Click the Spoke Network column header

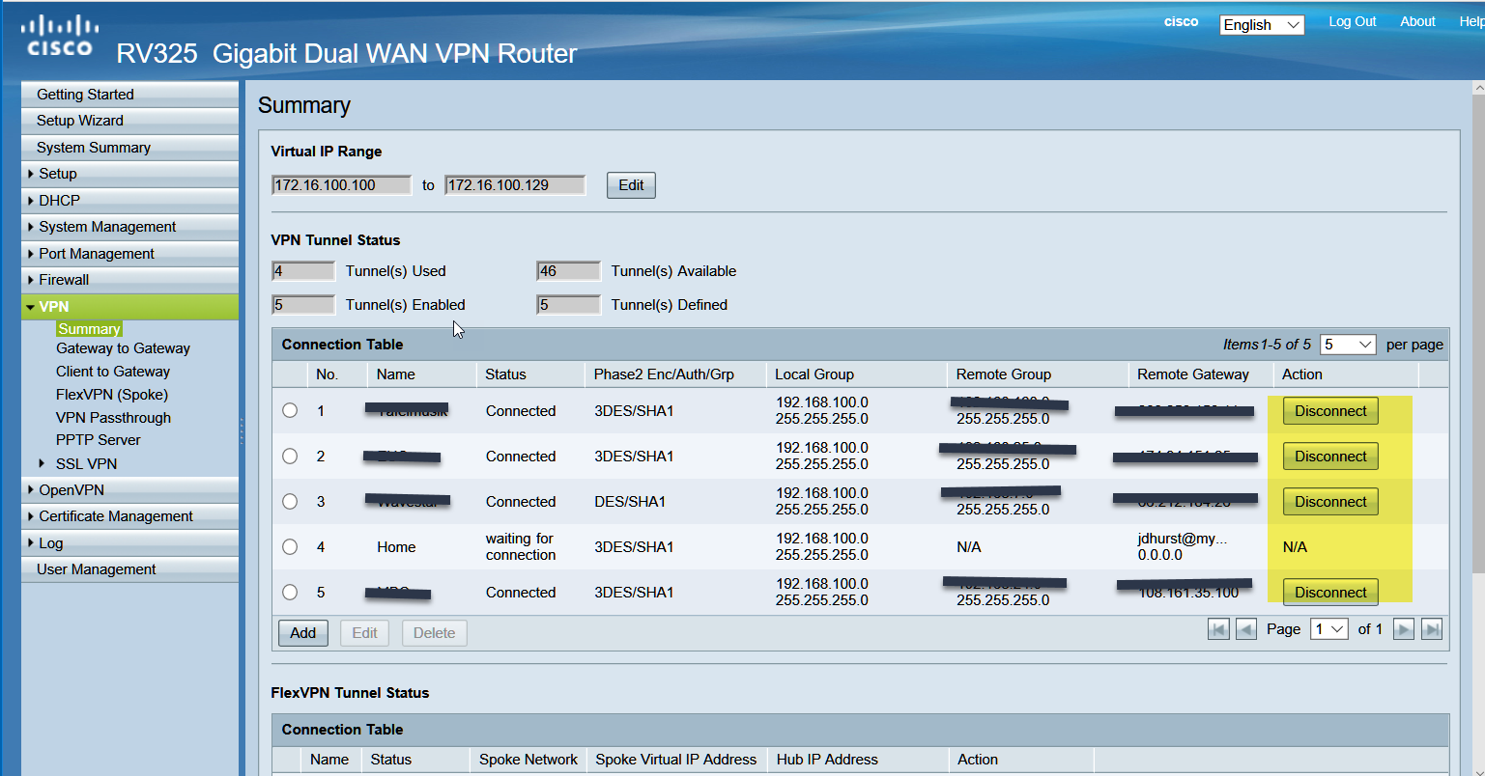pyautogui.click(x=528, y=760)
